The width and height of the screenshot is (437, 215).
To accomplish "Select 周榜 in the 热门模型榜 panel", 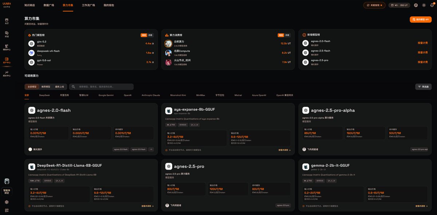I will click(144, 35).
